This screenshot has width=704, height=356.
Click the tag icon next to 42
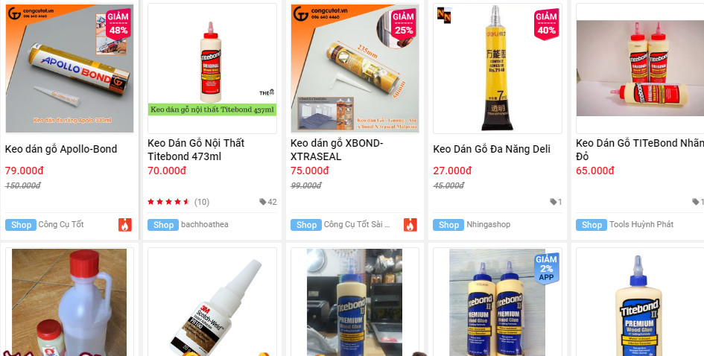(263, 202)
